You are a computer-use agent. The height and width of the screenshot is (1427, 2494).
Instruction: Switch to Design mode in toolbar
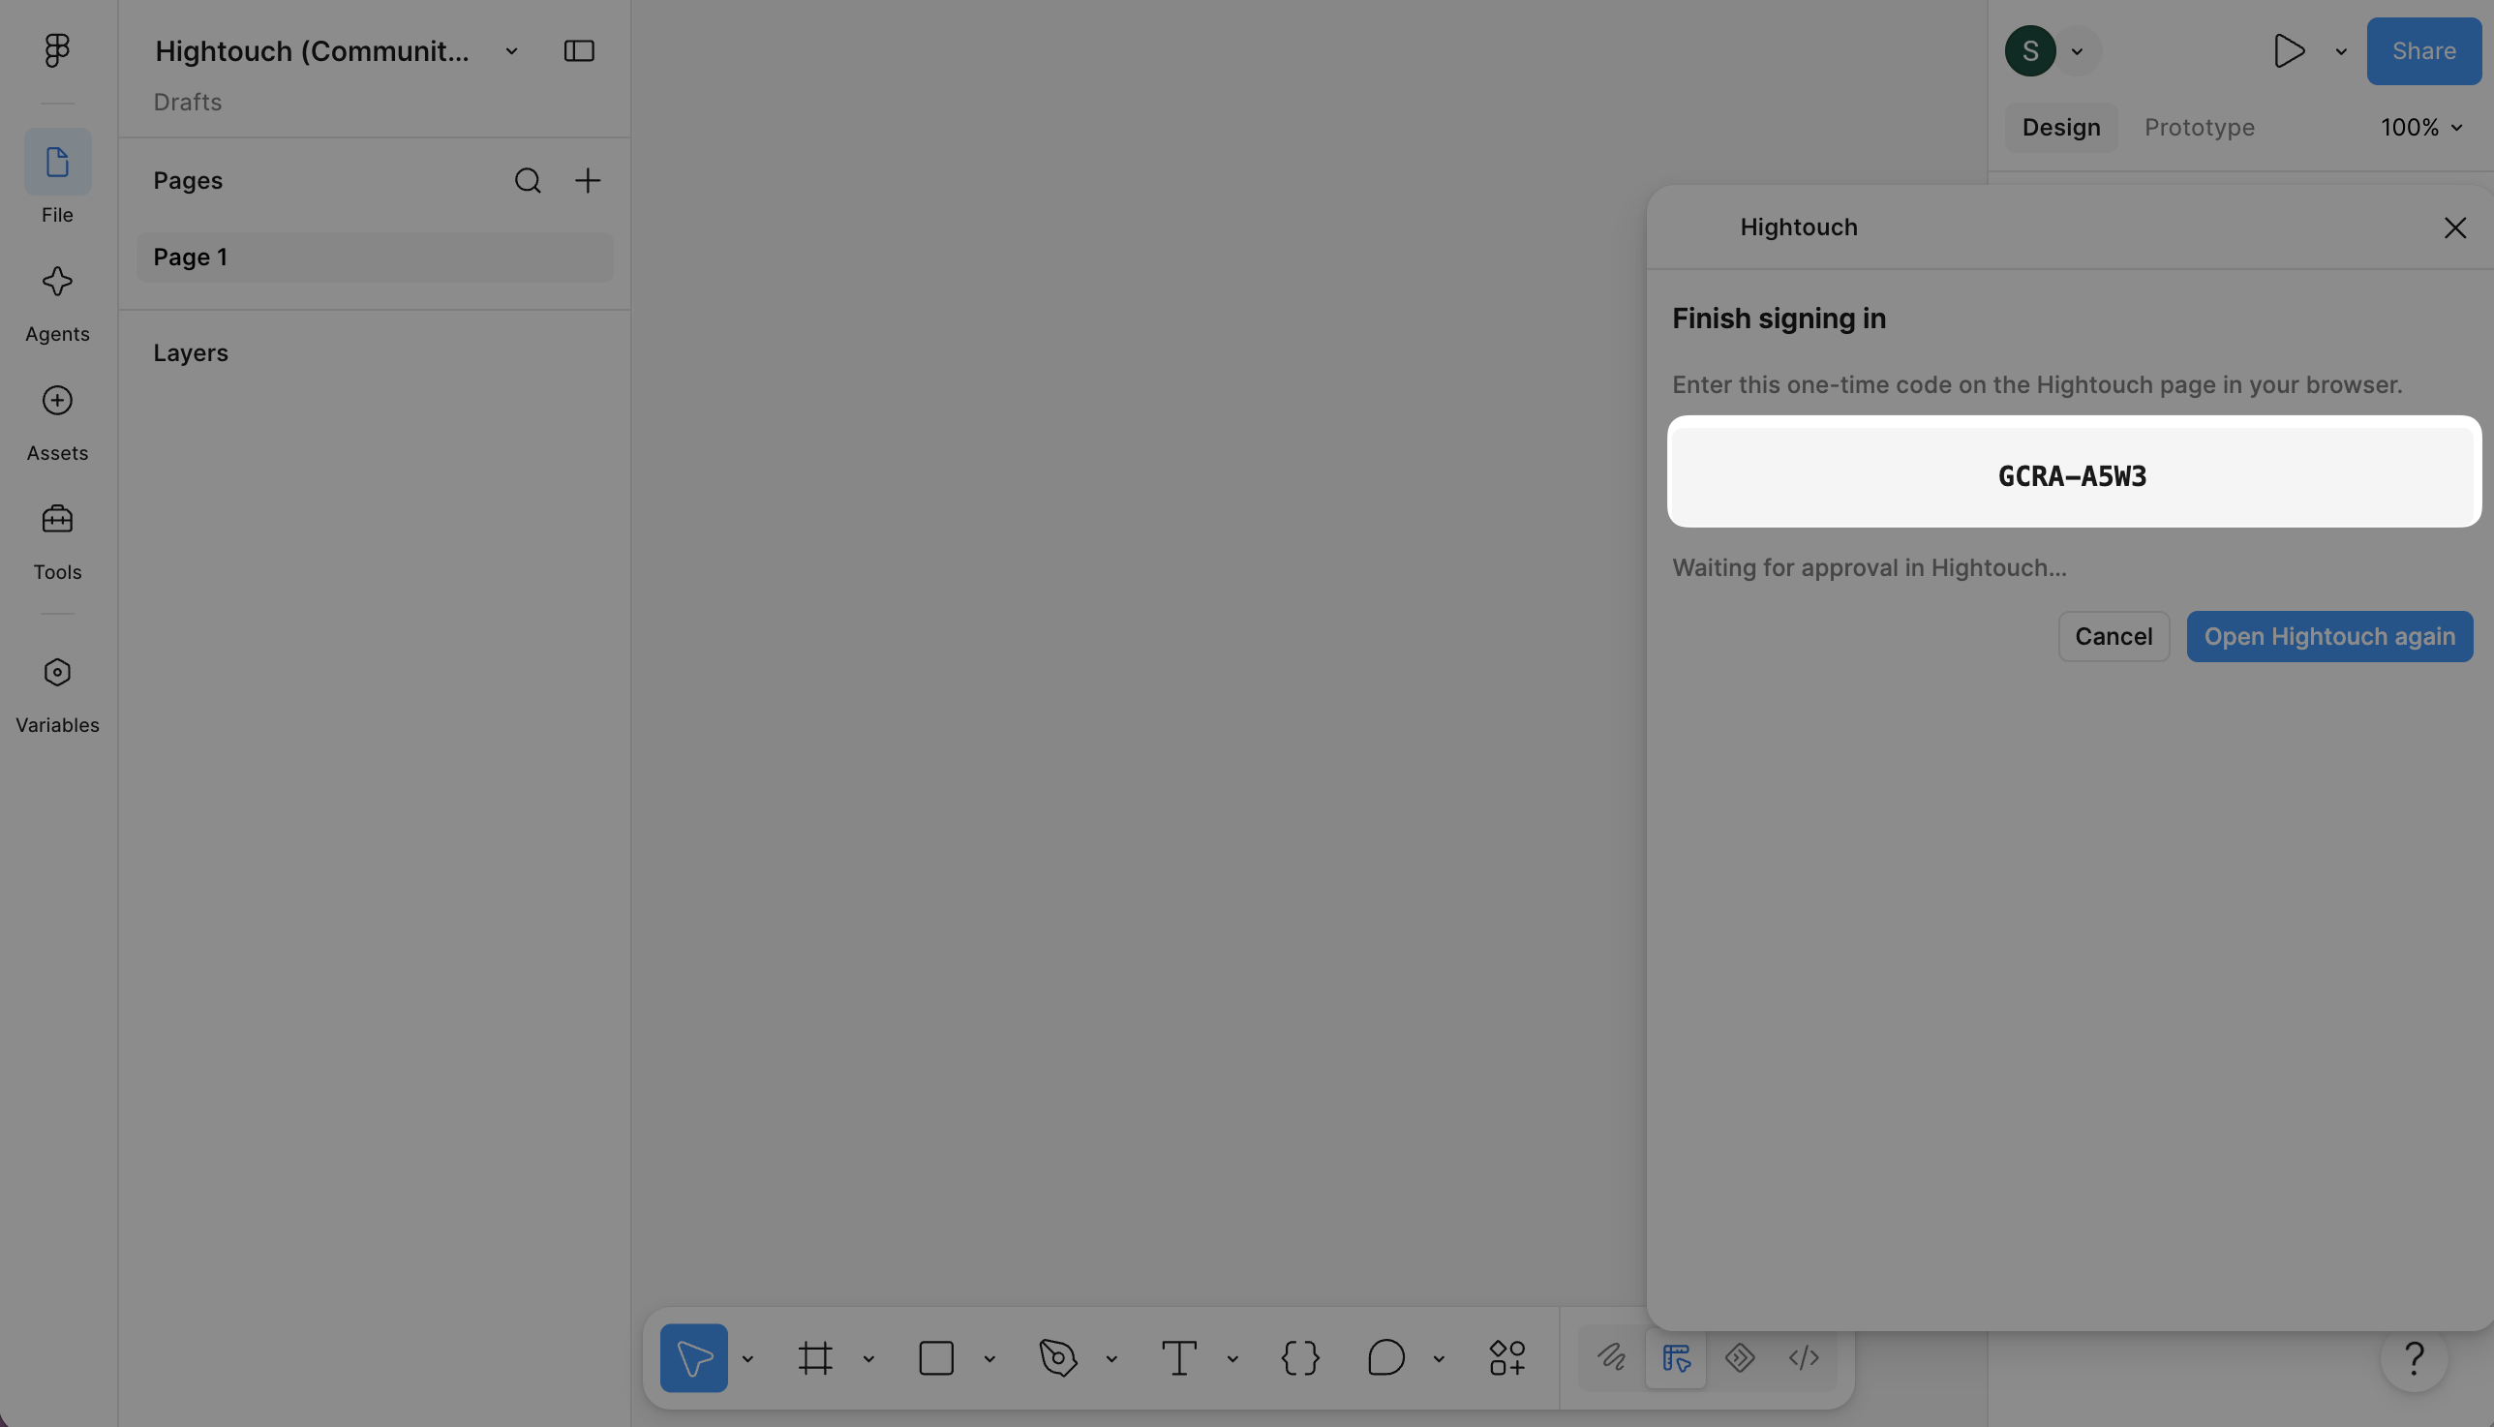(x=1676, y=1358)
